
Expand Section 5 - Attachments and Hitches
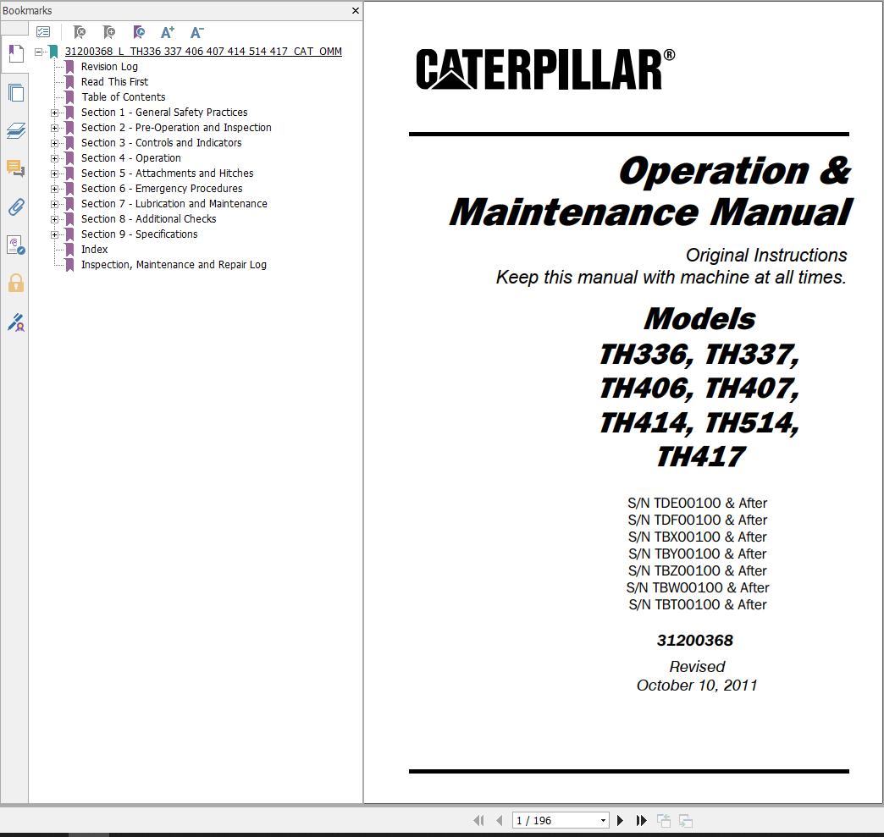coord(55,173)
